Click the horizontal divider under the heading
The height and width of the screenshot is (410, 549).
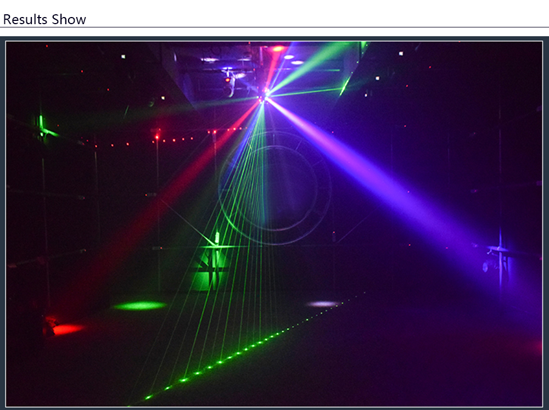pyautogui.click(x=274, y=27)
